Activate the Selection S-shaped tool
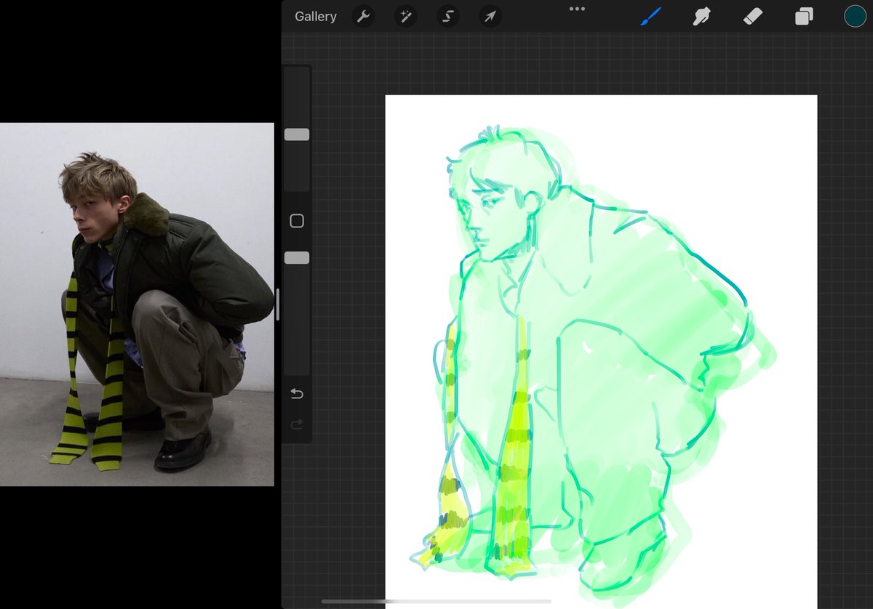Viewport: 873px width, 609px height. click(x=448, y=16)
